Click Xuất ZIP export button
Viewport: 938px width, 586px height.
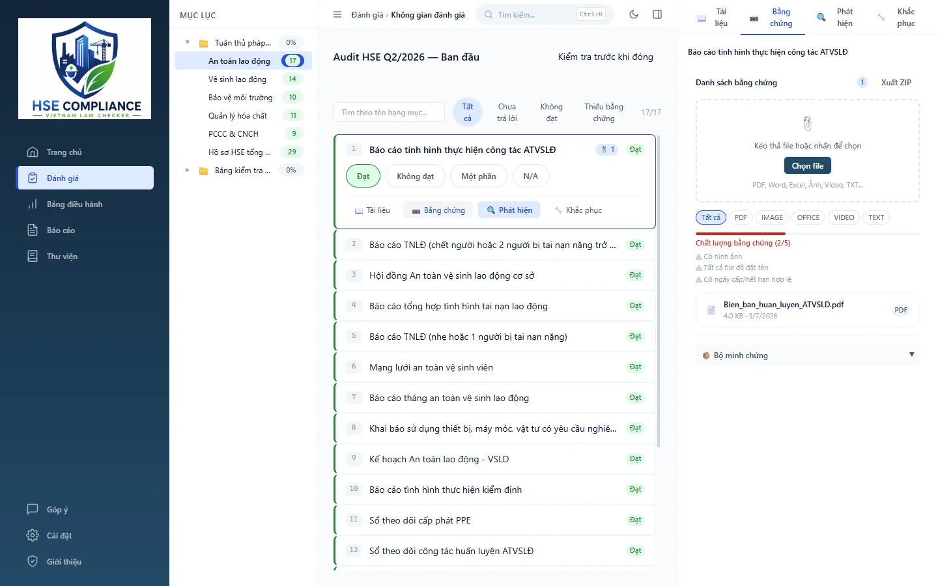(896, 83)
